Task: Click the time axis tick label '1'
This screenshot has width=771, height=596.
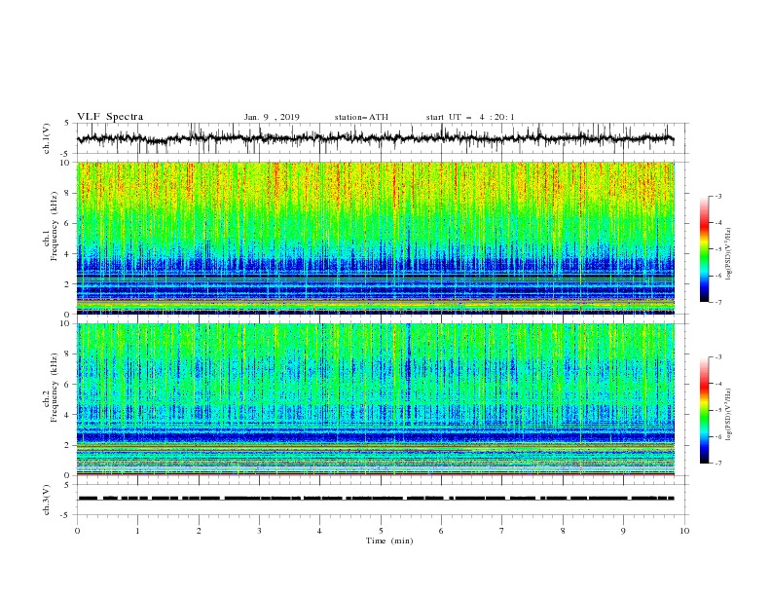Action: (137, 531)
